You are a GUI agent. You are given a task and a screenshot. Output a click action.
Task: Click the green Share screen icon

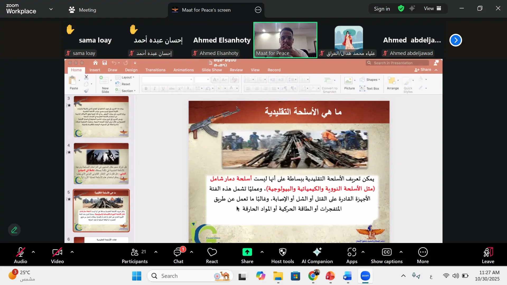247,252
